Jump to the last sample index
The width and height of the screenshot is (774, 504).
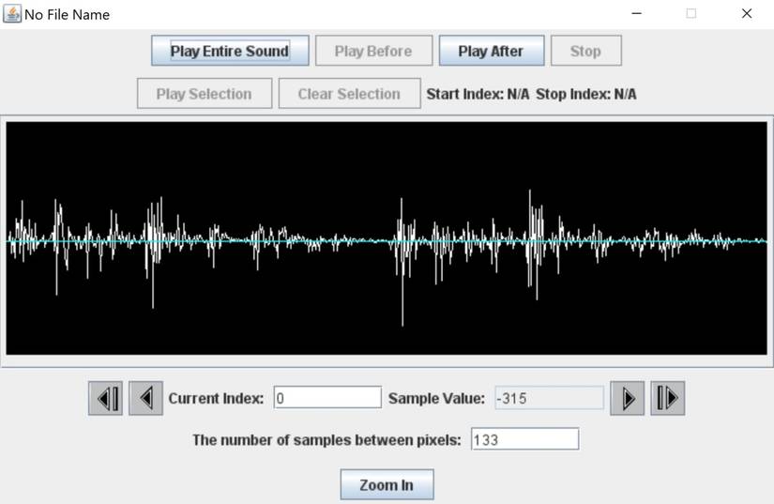pyautogui.click(x=667, y=398)
